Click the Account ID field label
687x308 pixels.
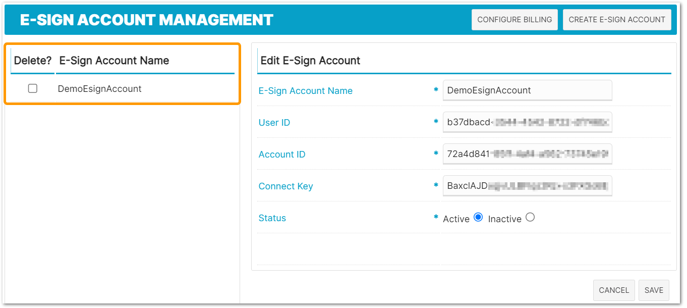pyautogui.click(x=282, y=155)
